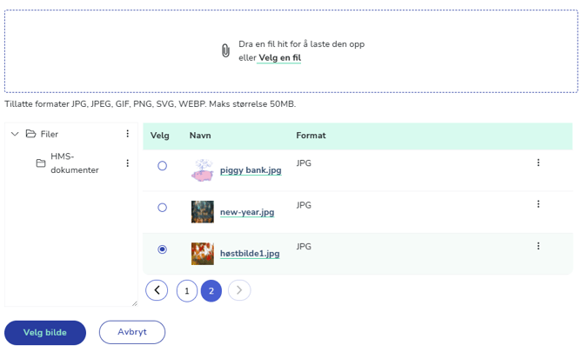
Task: Click the next page right arrow
Action: point(239,290)
